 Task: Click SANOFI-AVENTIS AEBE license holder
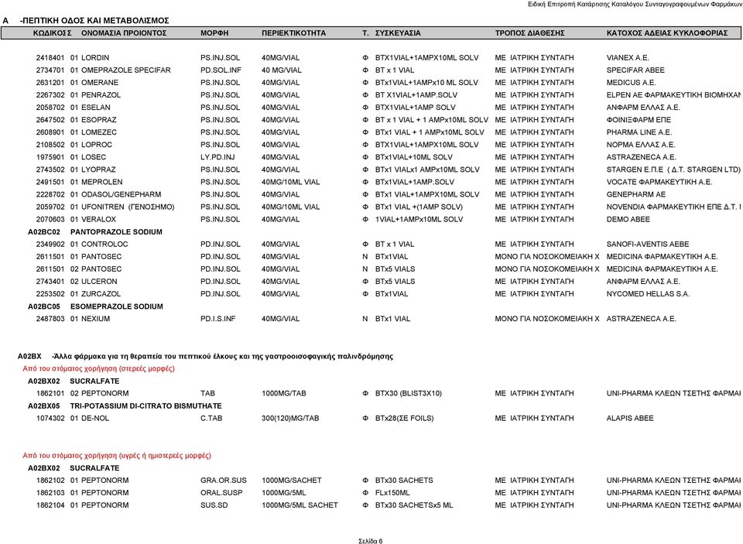click(648, 244)
